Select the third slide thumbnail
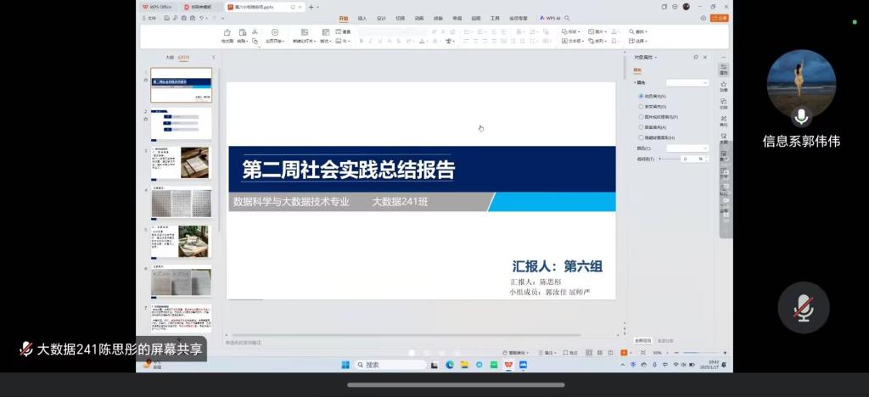869x397 pixels. [x=181, y=162]
